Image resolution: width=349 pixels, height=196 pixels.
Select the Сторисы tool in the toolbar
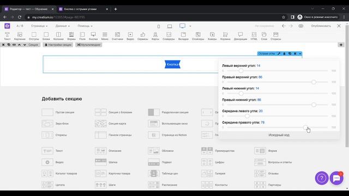coord(275,36)
